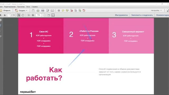Go to next page arrow
169x95 pixels.
pos(5,15)
